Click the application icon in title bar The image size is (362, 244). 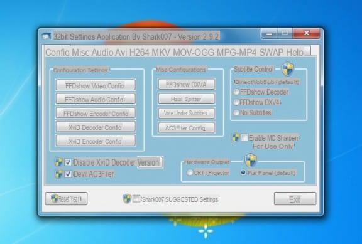point(47,36)
